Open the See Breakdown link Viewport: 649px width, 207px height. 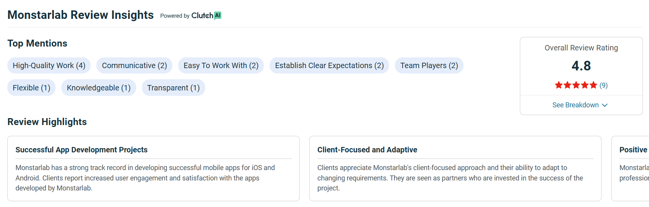[x=580, y=105]
